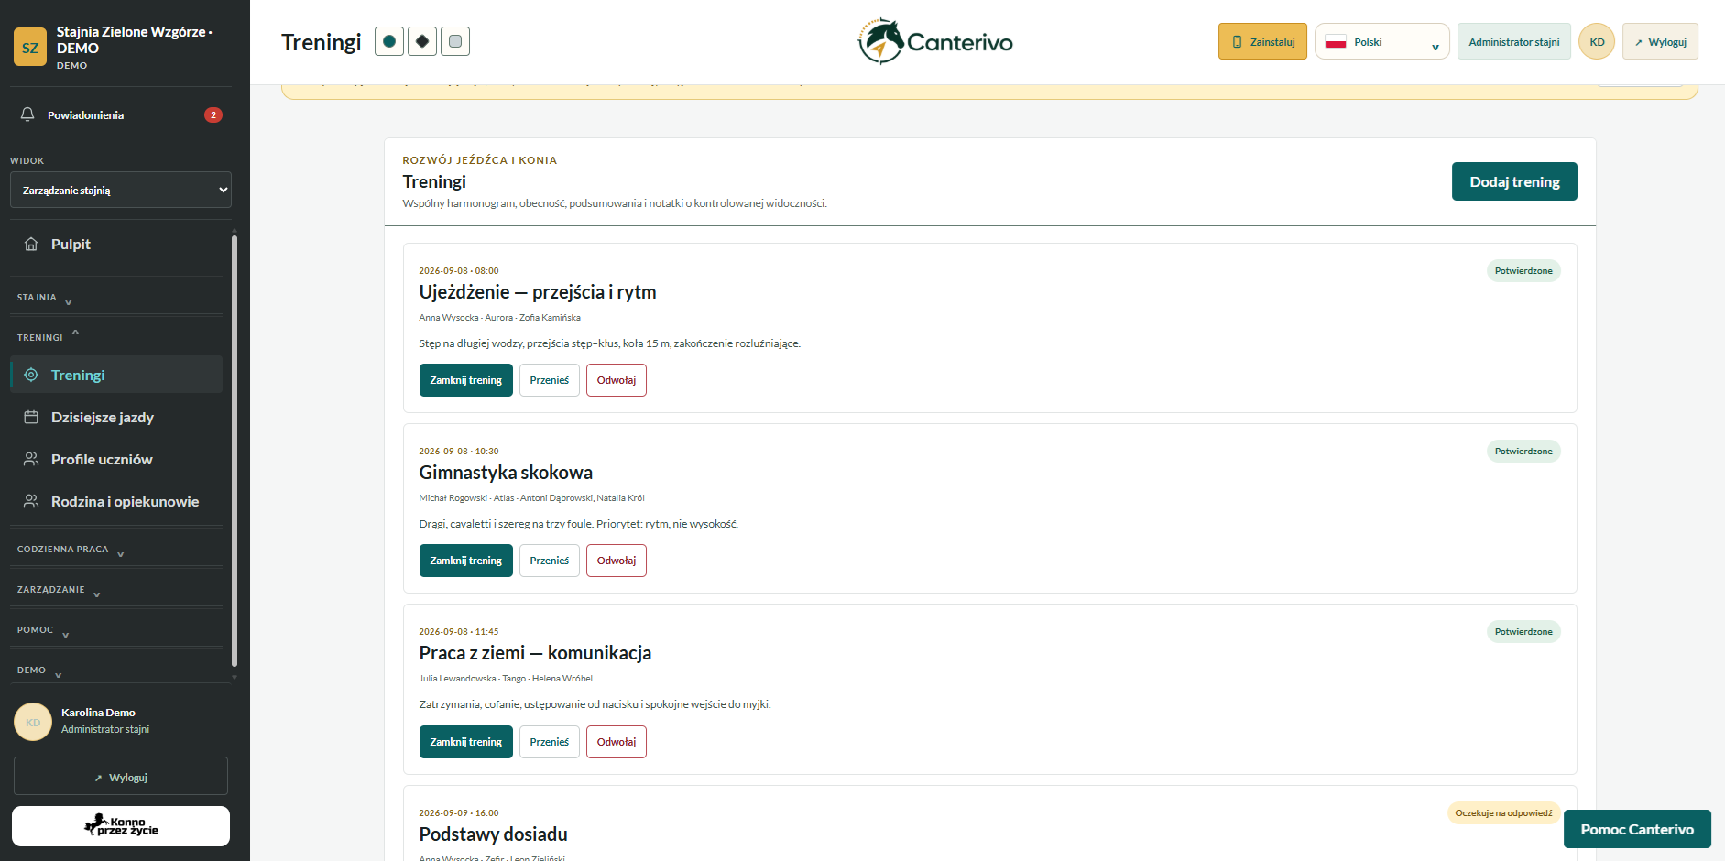This screenshot has width=1725, height=861.
Task: Click the people icon for Rodzina i opiekunowie
Action: [x=31, y=501]
